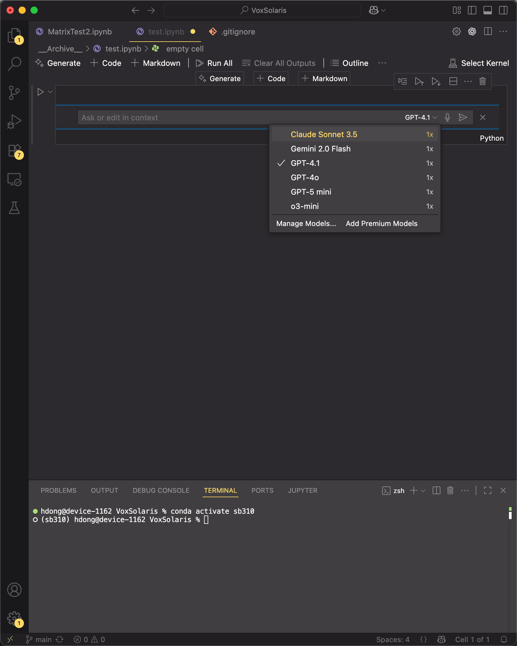This screenshot has width=517, height=646.
Task: Click Manage Models link
Action: click(306, 224)
